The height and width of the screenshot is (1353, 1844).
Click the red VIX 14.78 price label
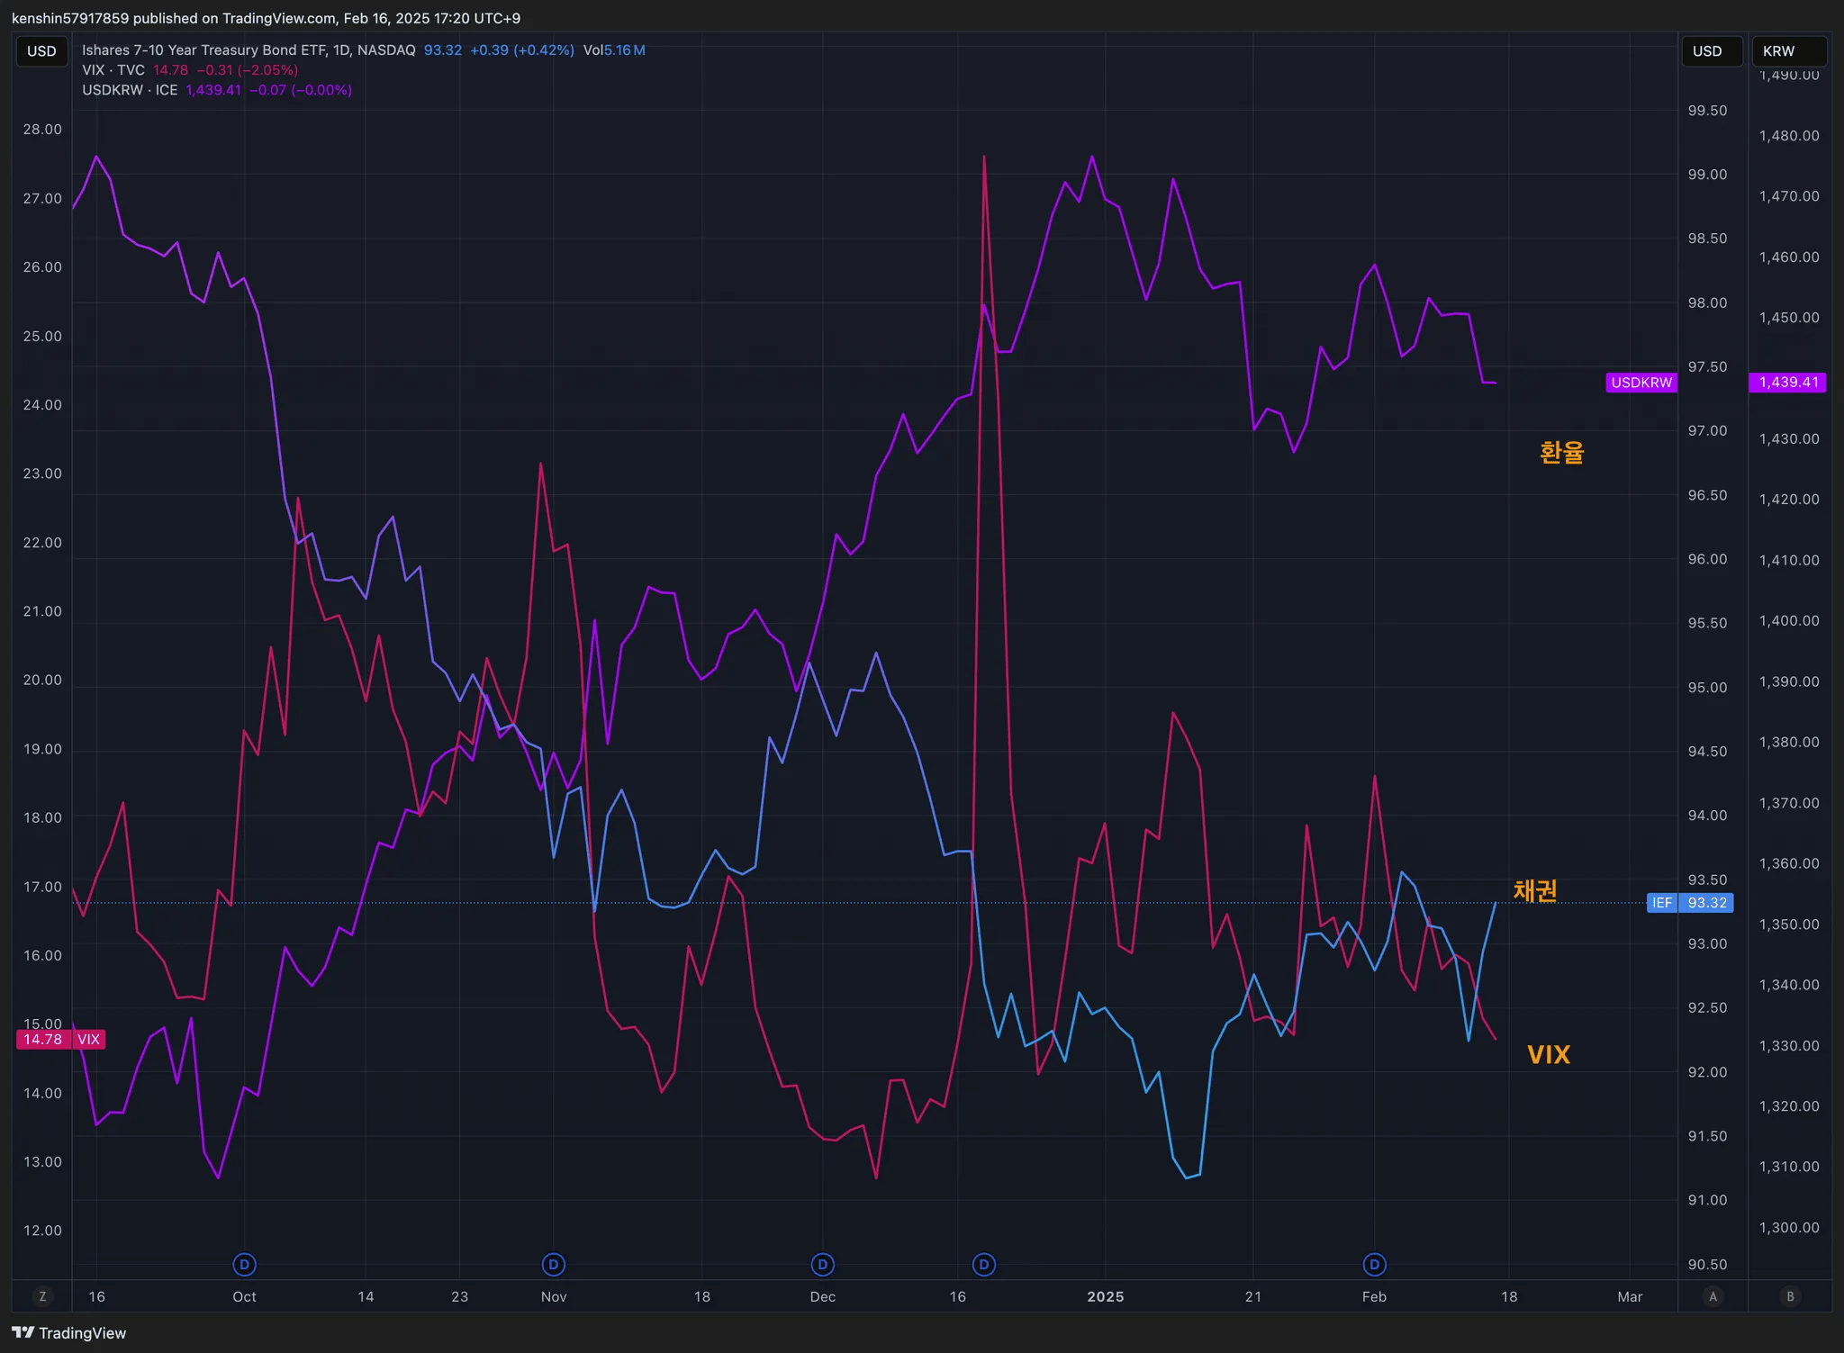coord(60,1039)
